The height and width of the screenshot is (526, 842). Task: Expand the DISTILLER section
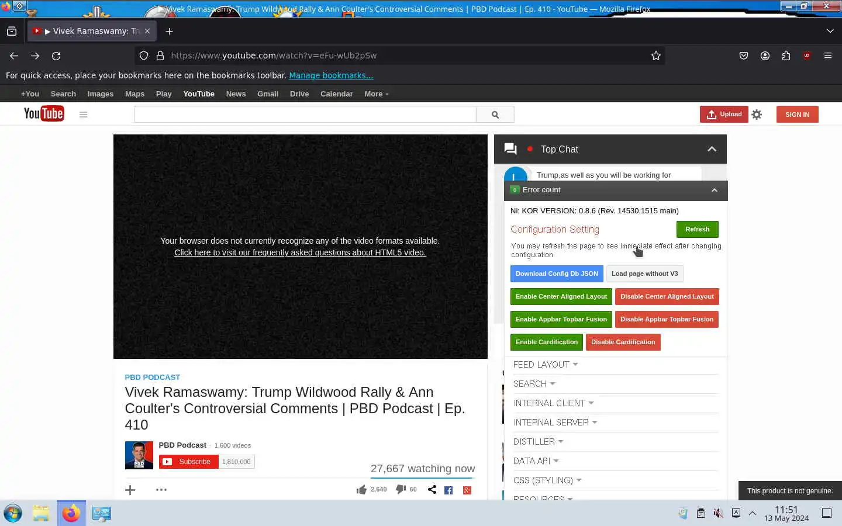coord(539,442)
